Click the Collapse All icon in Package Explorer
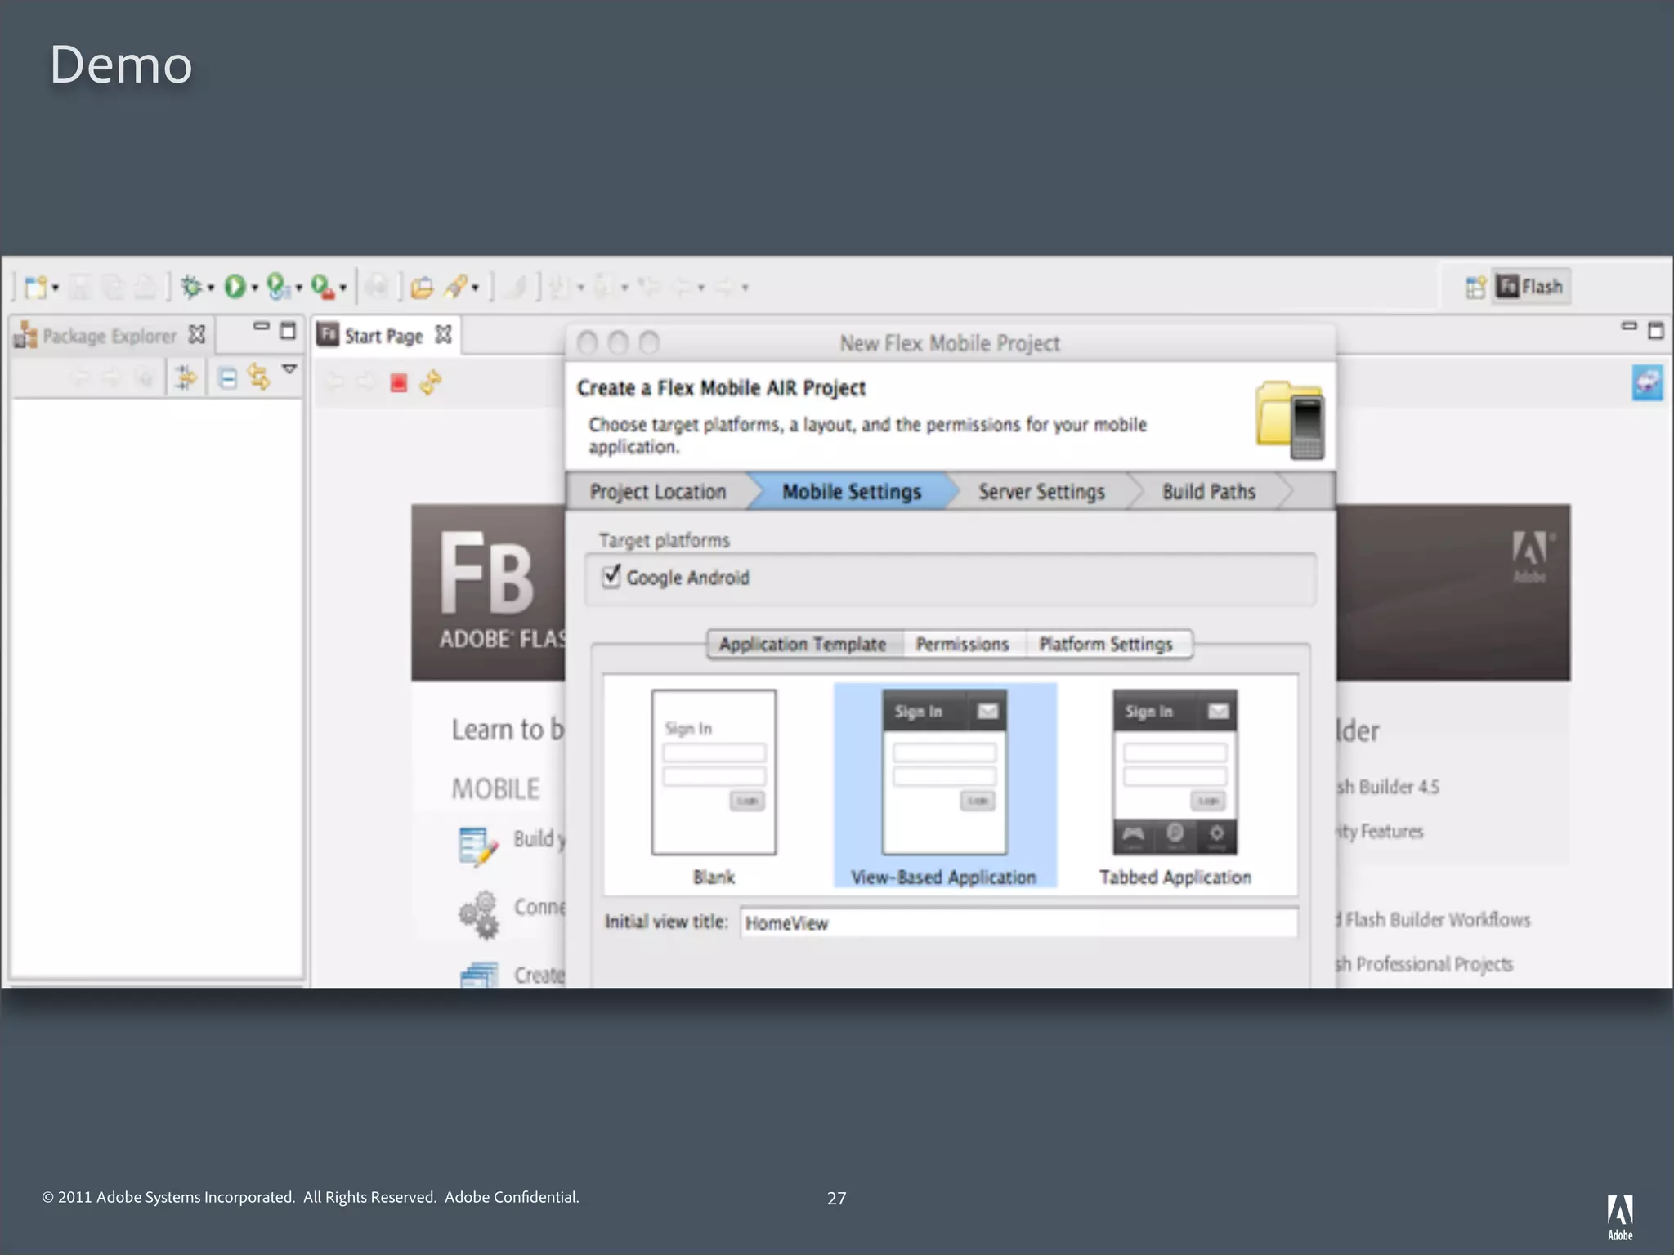The image size is (1674, 1255). tap(228, 378)
